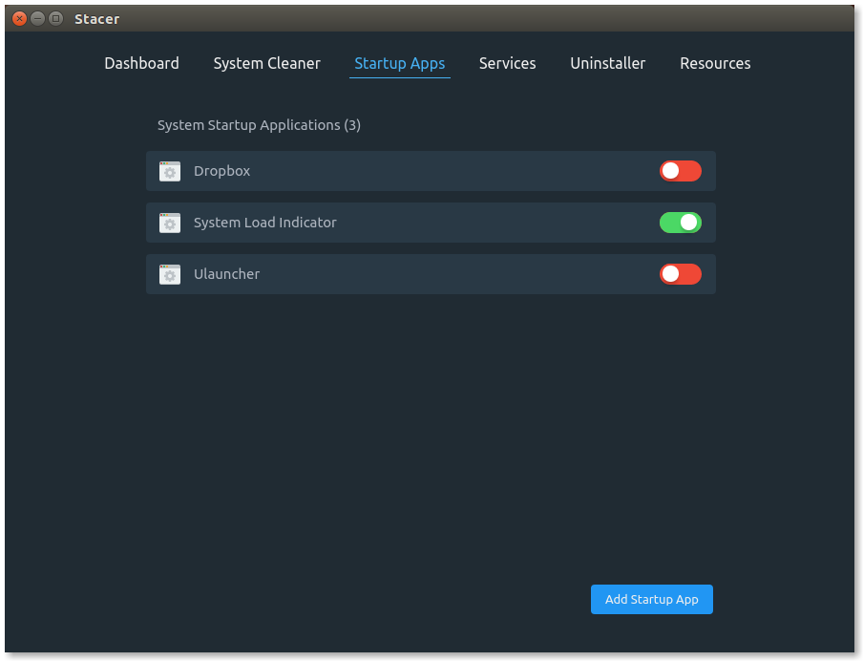Disable System Load Indicator startup toggle
This screenshot has height=661, width=863.
point(681,223)
